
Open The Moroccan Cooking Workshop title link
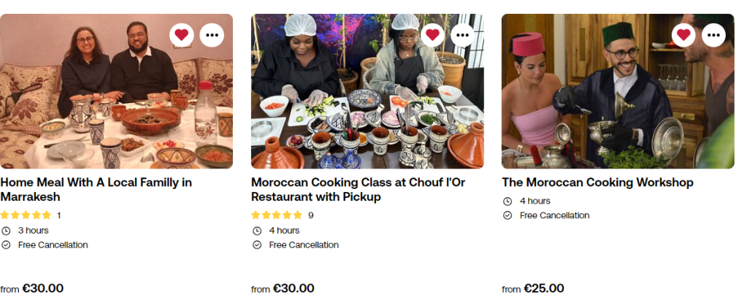click(597, 182)
